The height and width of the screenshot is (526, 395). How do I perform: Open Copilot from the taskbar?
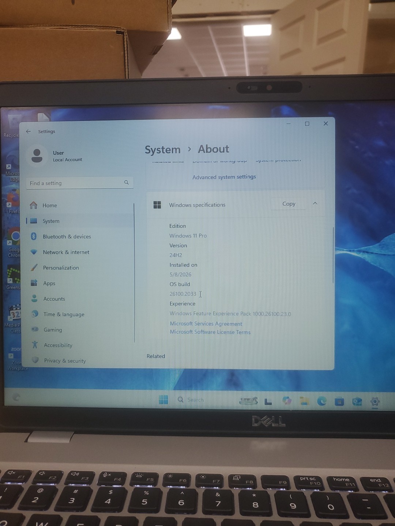tap(287, 401)
